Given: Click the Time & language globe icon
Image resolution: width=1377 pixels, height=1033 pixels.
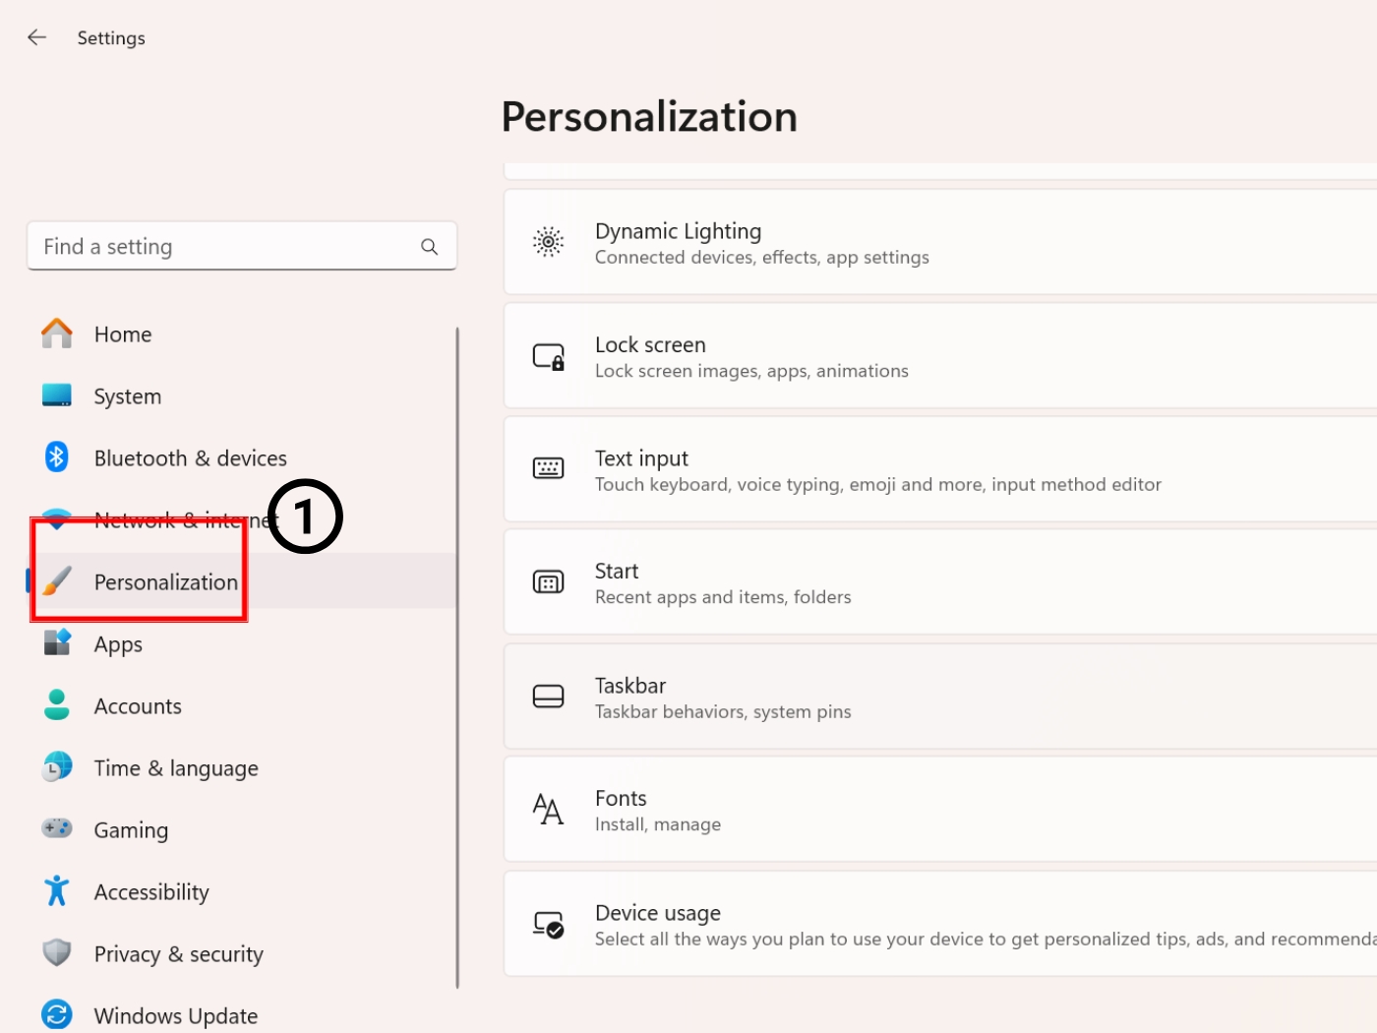Looking at the screenshot, I should [x=57, y=766].
